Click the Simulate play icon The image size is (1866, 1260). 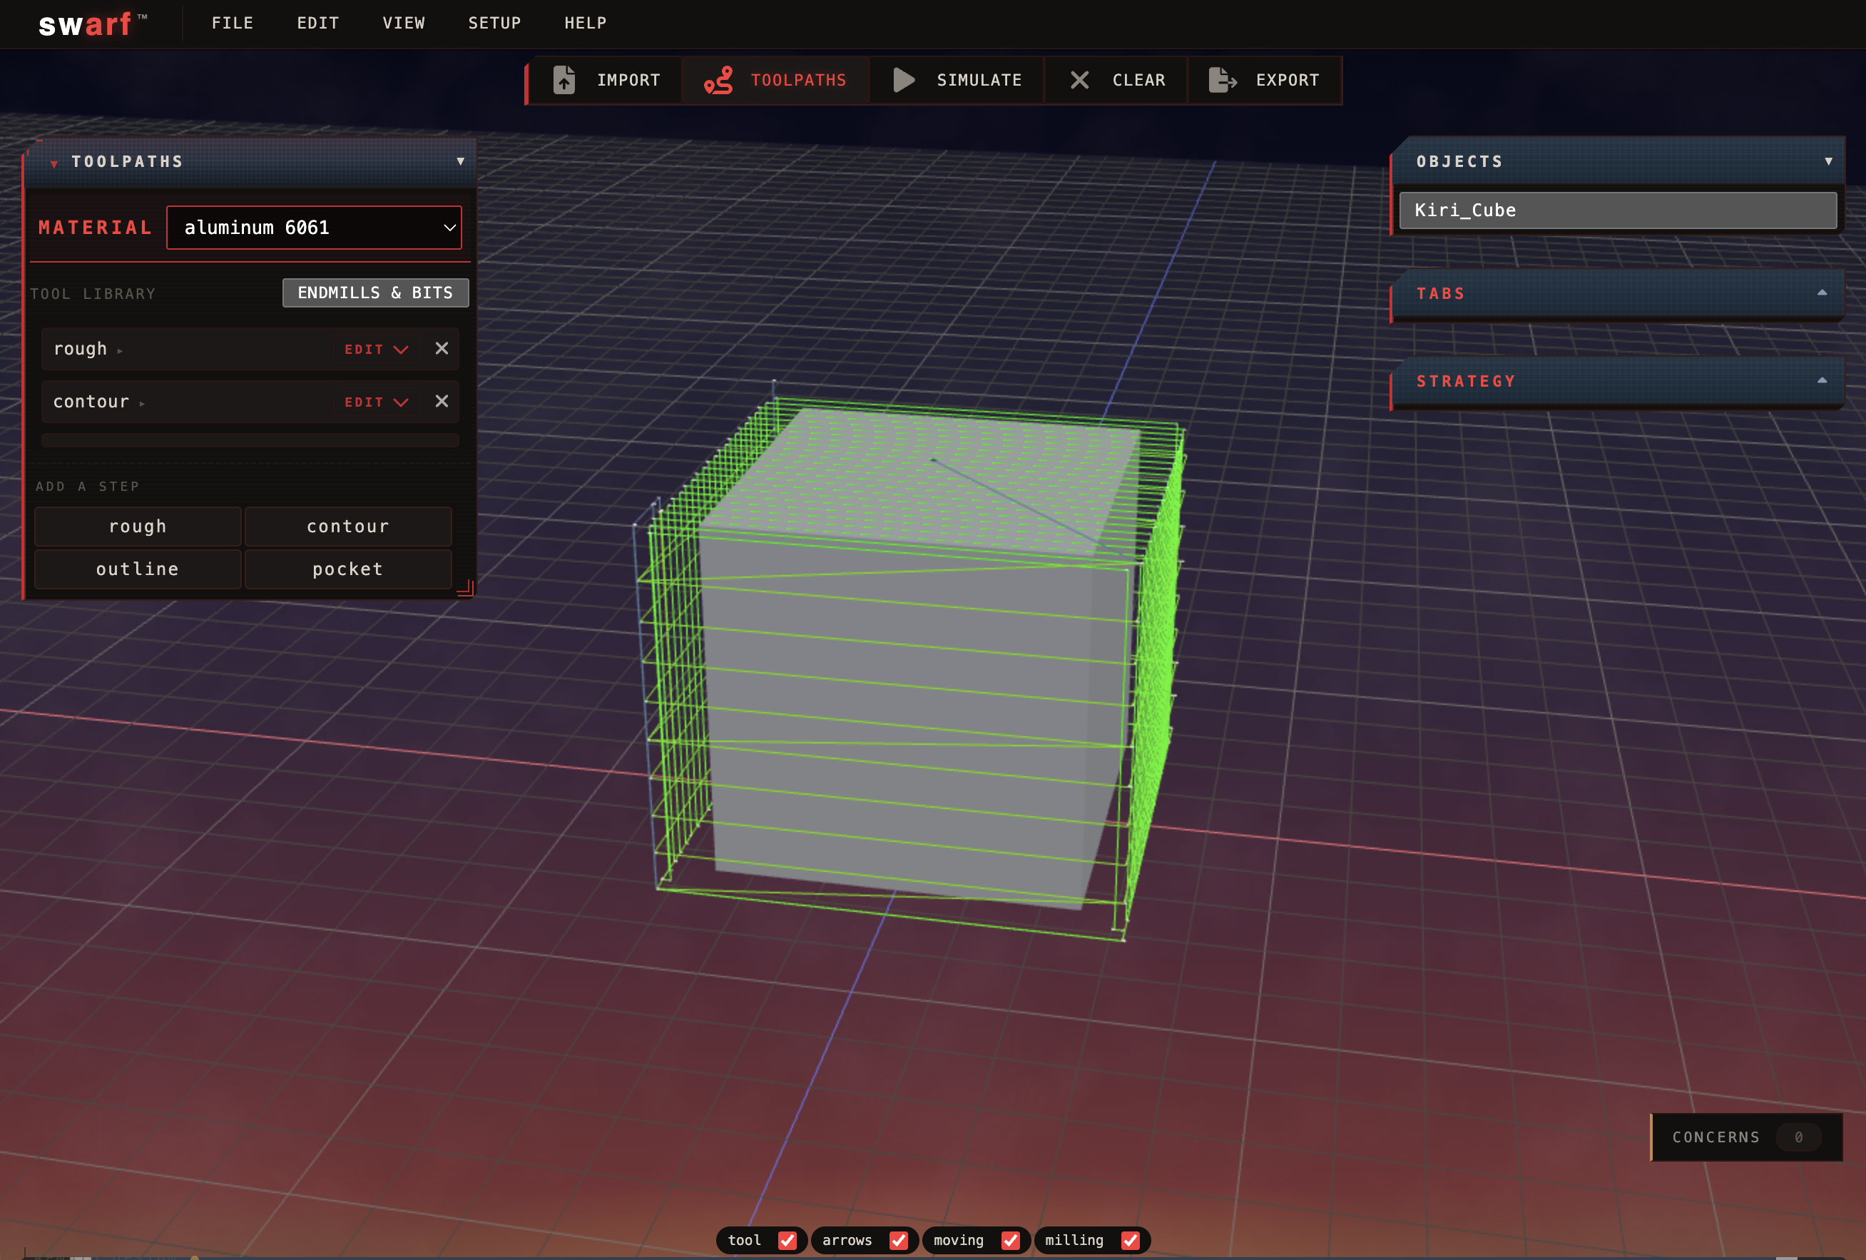coord(903,81)
